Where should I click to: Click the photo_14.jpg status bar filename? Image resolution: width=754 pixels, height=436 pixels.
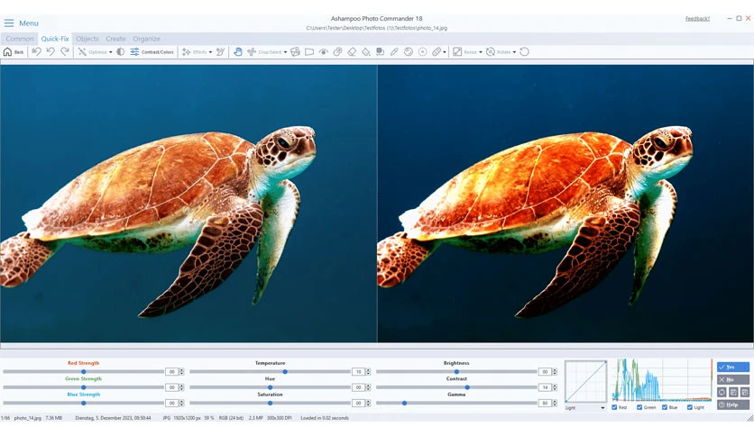(27, 418)
